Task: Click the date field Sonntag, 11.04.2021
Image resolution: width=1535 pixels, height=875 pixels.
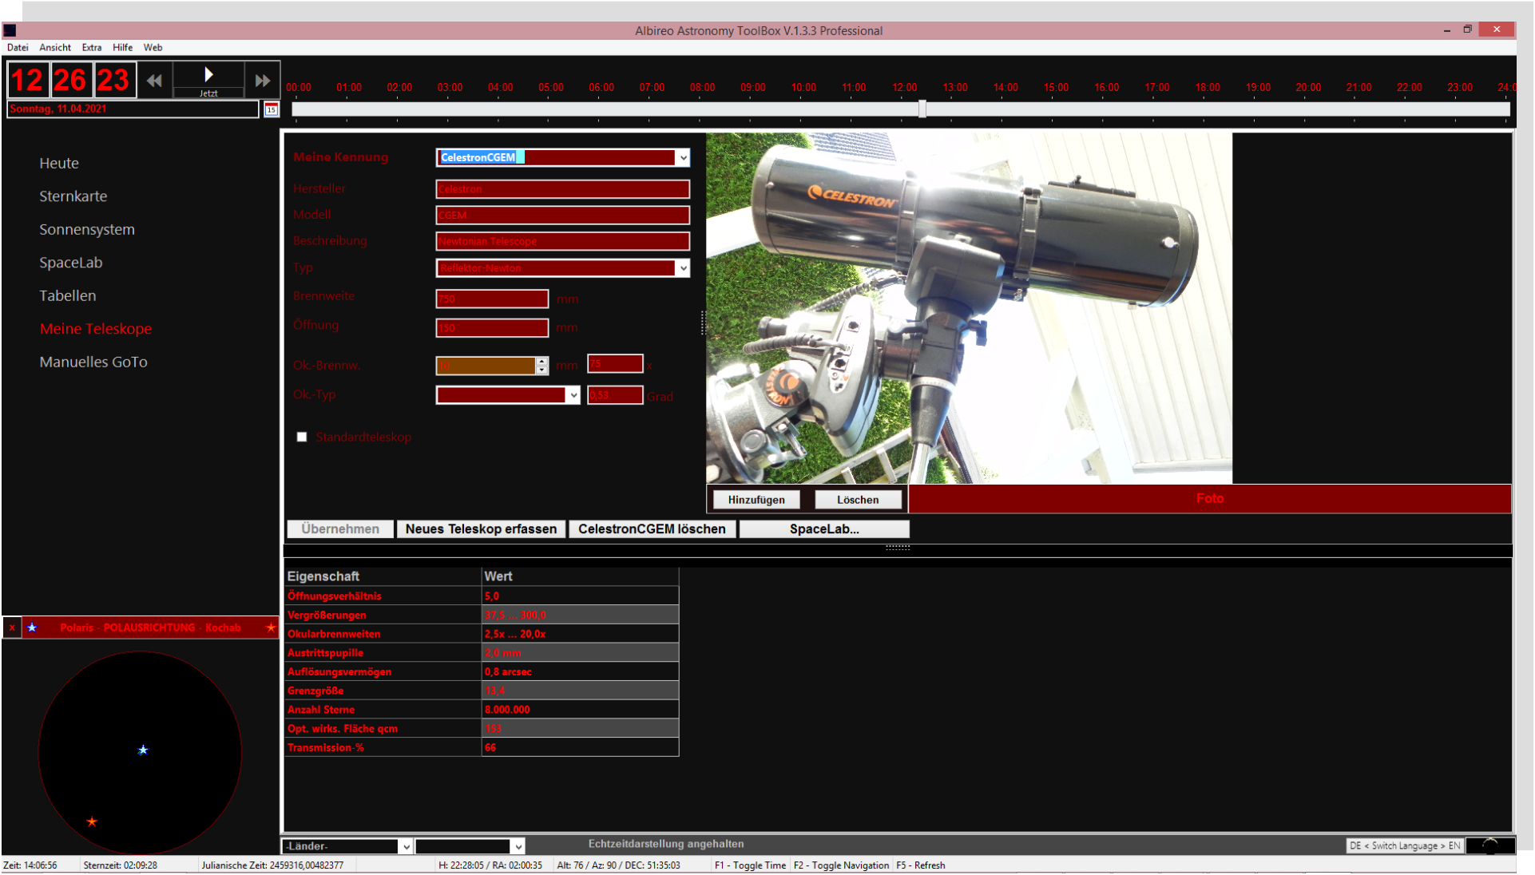Action: tap(133, 109)
